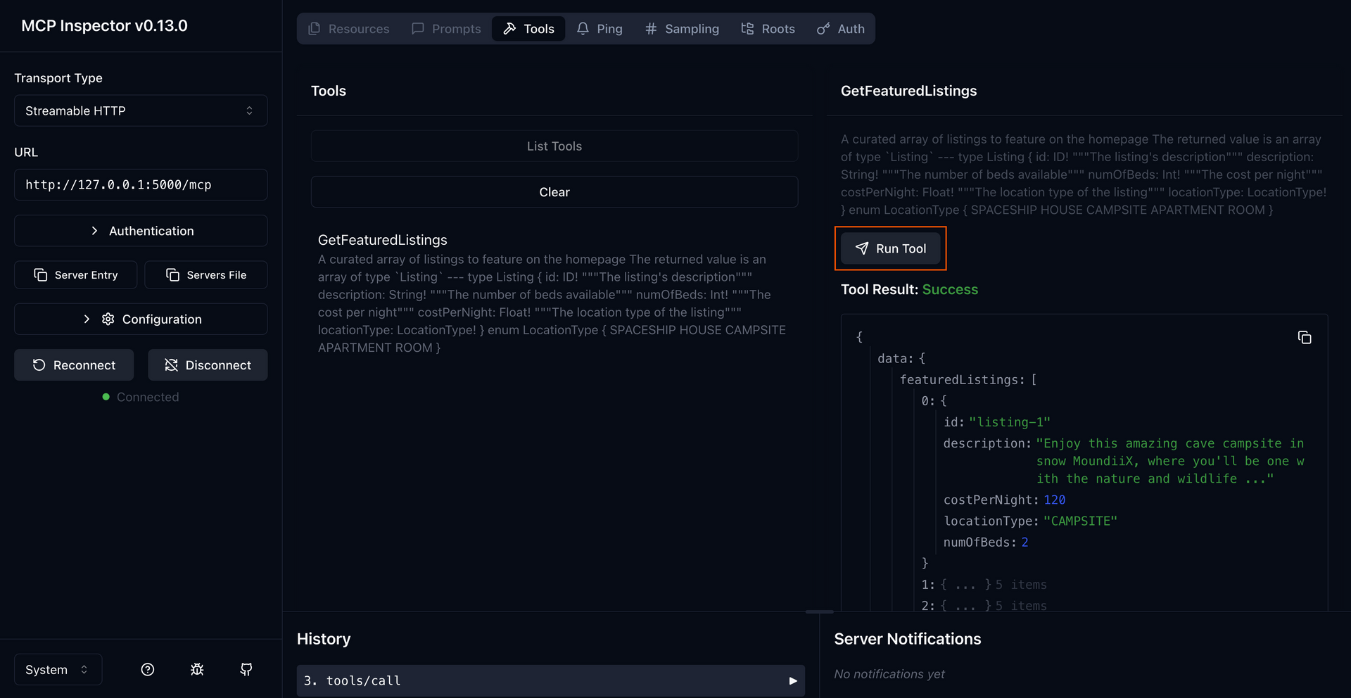
Task: Open the System theme dropdown
Action: pos(56,669)
